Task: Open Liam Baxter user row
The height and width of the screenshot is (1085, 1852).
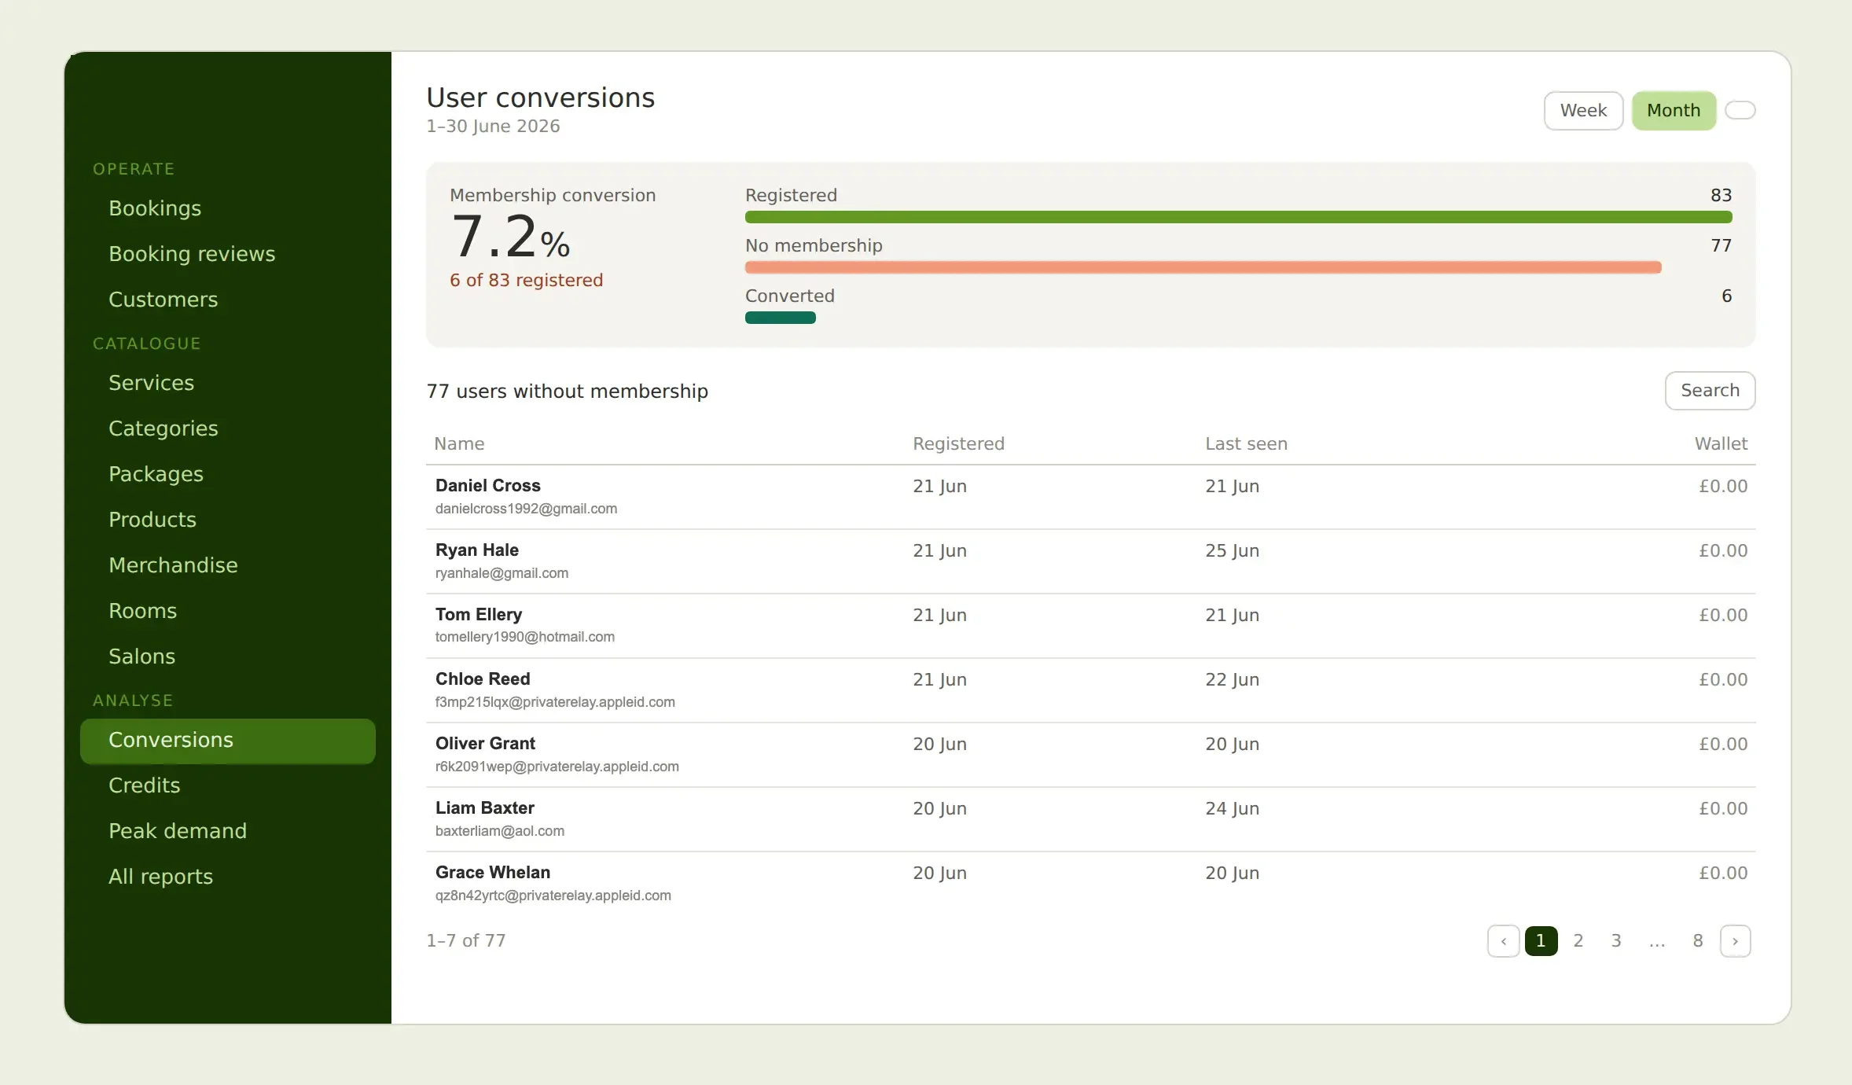Action: pyautogui.click(x=1090, y=819)
